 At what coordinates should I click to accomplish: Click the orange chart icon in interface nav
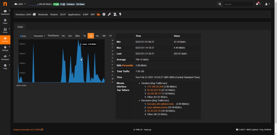click(x=99, y=14)
